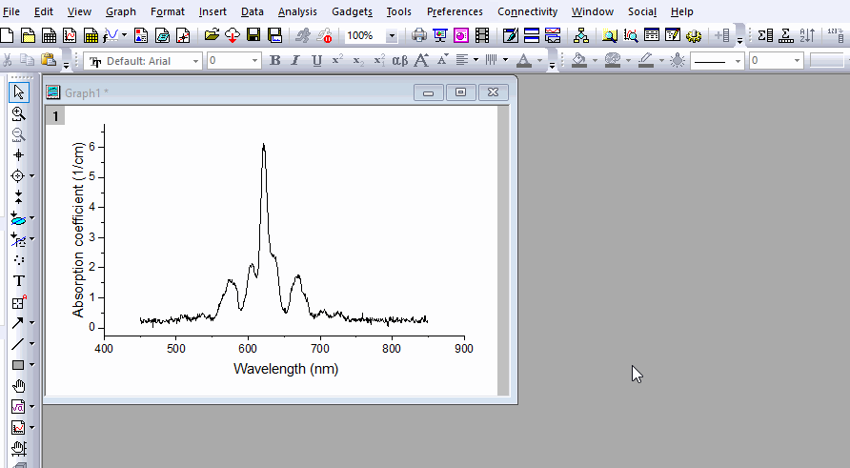Select the Text tool
The image size is (850, 468).
tap(18, 281)
